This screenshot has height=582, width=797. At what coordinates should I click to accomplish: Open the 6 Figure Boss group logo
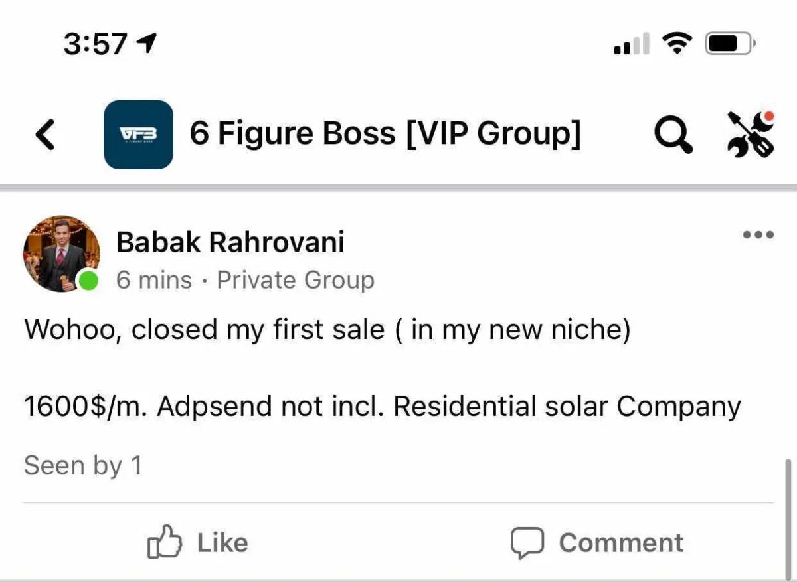[138, 134]
